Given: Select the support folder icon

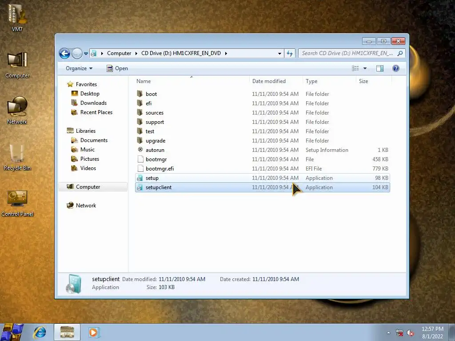Looking at the screenshot, I should 140,122.
